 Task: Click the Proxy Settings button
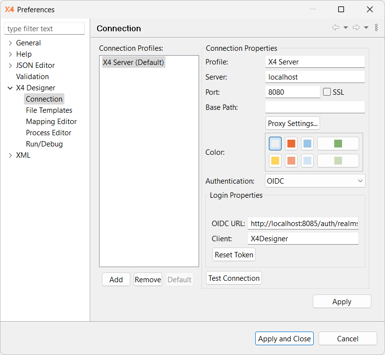(293, 123)
